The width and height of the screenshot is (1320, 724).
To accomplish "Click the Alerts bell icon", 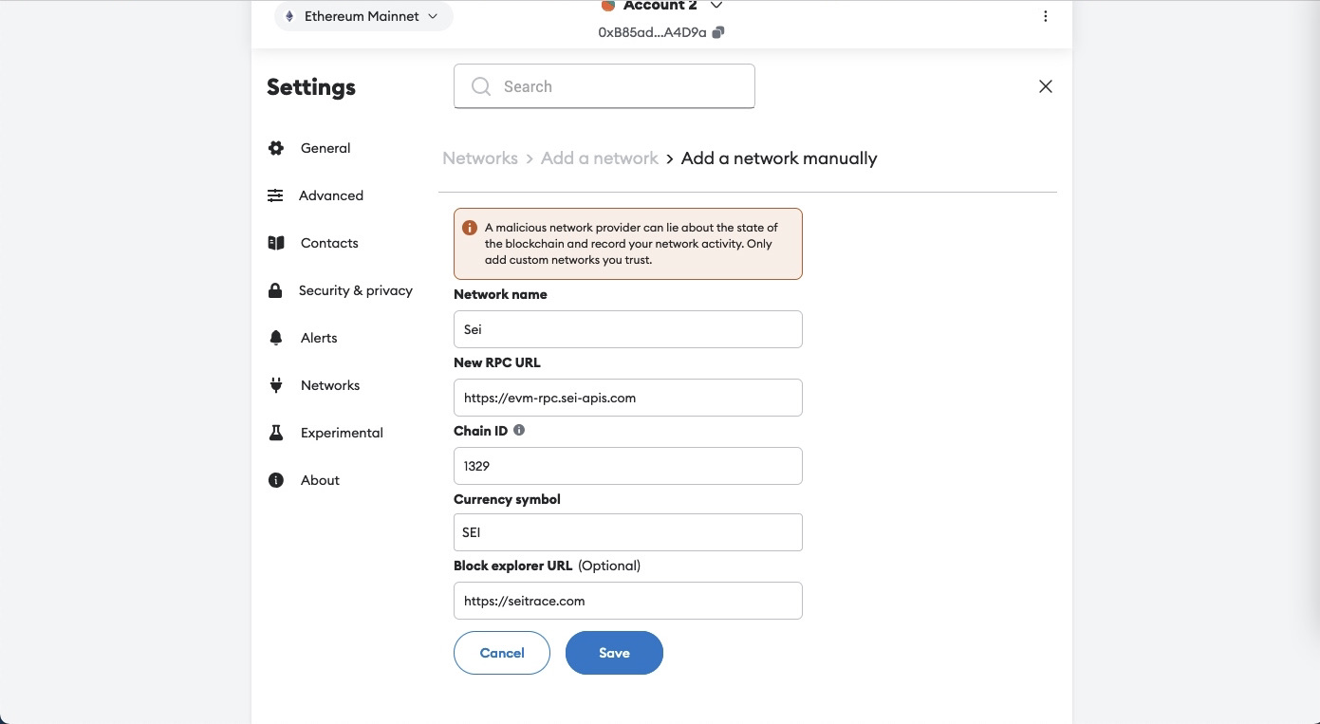I will pyautogui.click(x=275, y=338).
